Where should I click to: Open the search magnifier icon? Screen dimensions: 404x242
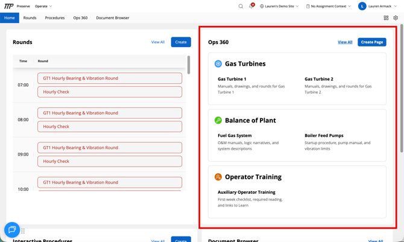click(241, 6)
